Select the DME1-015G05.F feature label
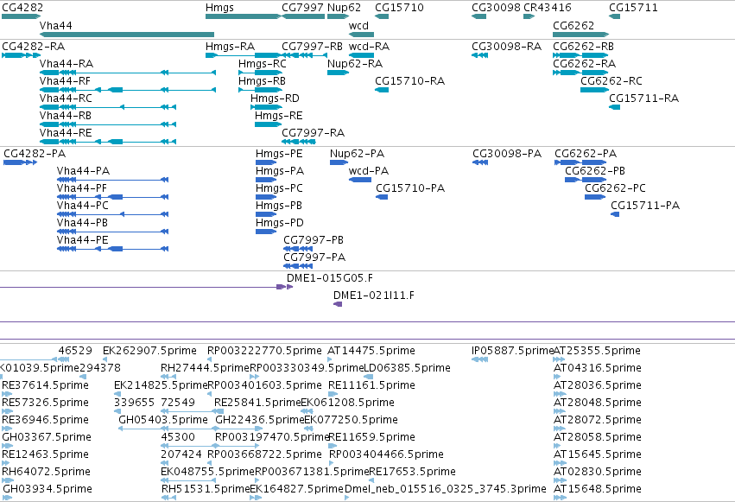Image resolution: width=735 pixels, height=502 pixels. pos(330,278)
